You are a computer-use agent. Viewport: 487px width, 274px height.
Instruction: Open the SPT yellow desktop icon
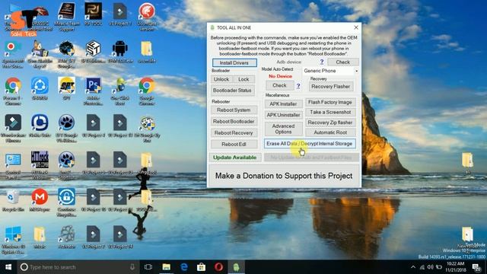pos(66,86)
